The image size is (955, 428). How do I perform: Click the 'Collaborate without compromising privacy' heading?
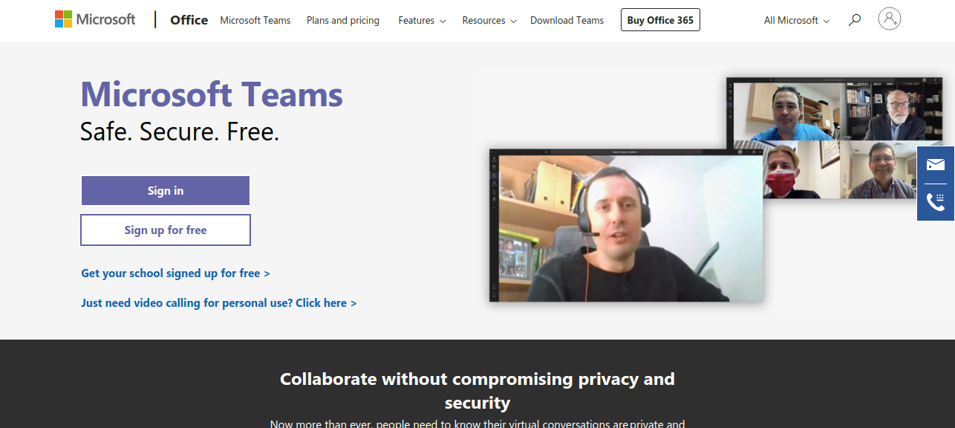pyautogui.click(x=477, y=391)
